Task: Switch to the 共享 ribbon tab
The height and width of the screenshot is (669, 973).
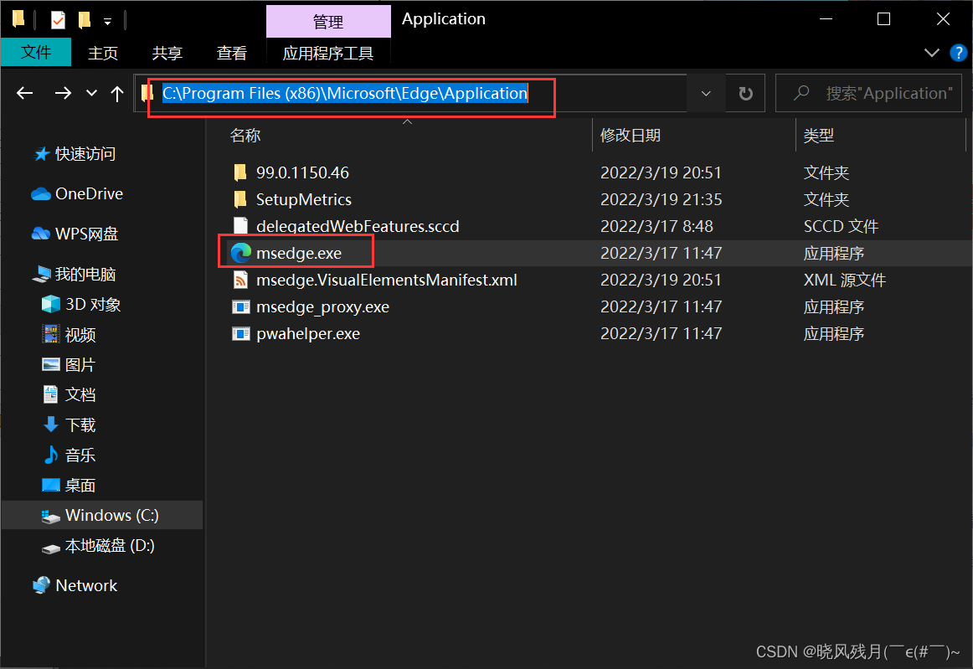Action: (167, 53)
